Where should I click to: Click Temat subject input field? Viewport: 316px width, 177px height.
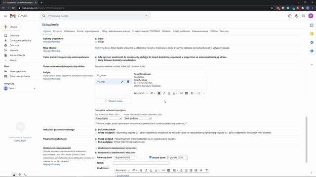point(141,163)
